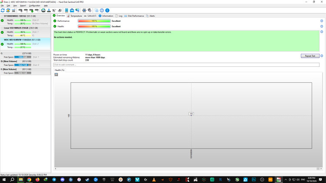Click the info icon beside Repeat Test
Viewport: 326px width, 183px height.
(322, 56)
